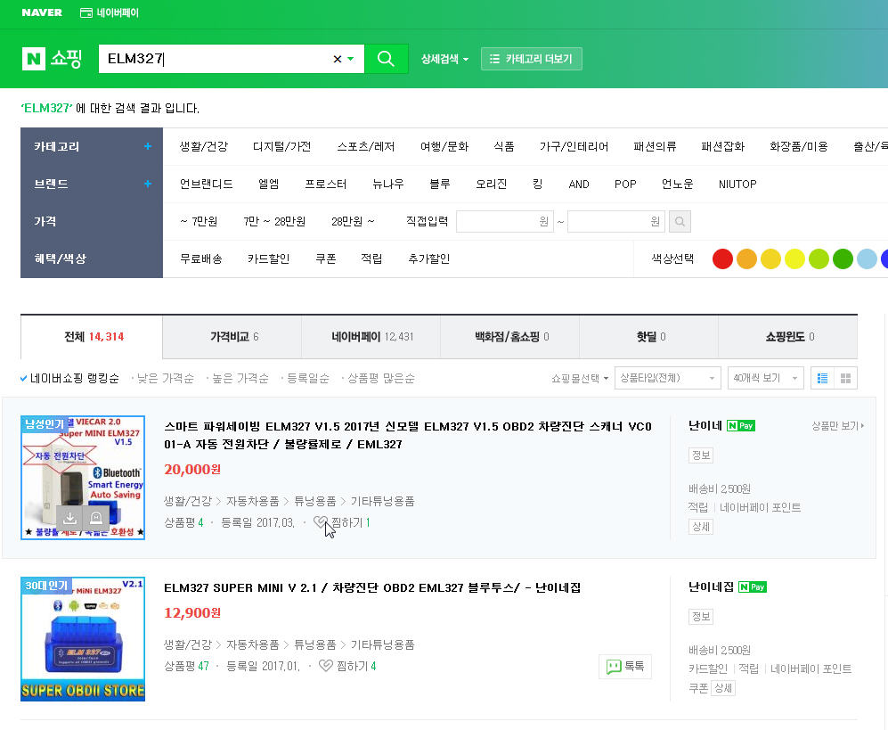888x730 pixels.
Task: Sort by 상품평 많은순
Action: click(x=380, y=378)
